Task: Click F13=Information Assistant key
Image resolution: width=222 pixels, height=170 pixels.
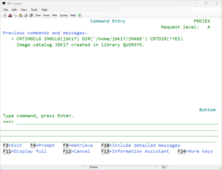Action: 135,151
